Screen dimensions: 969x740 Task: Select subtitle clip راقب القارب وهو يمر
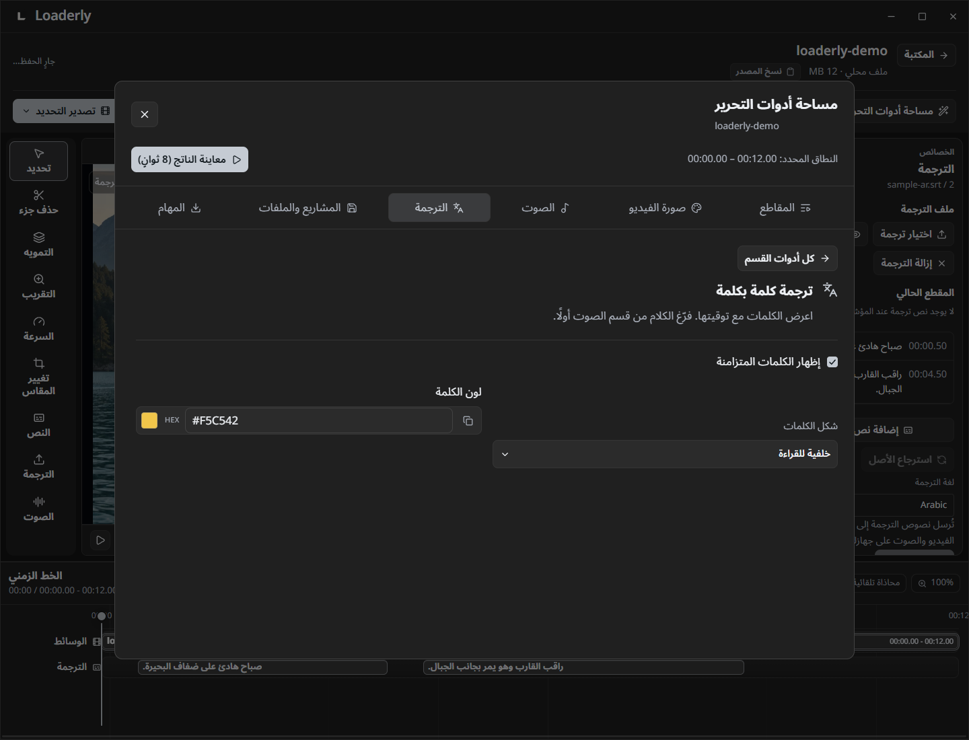(x=583, y=667)
